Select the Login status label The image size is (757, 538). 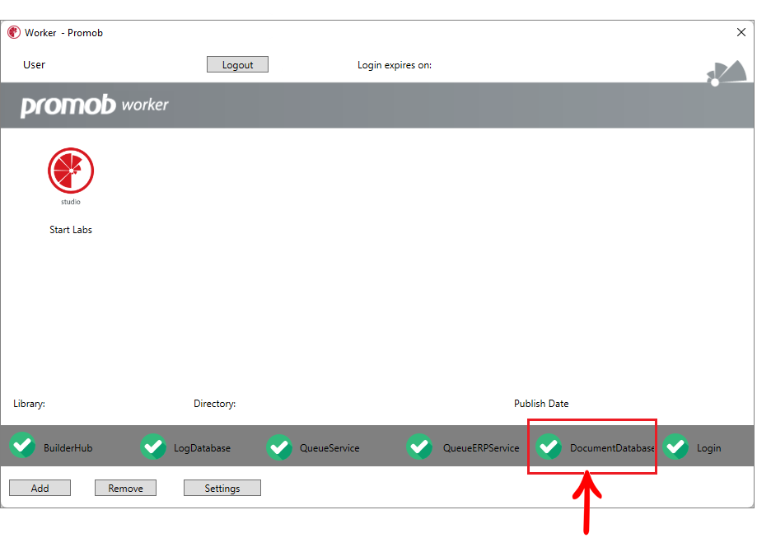coord(708,448)
